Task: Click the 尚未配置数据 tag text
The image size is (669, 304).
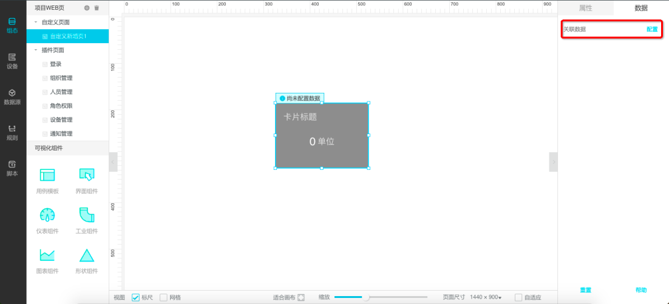Action: pos(304,98)
